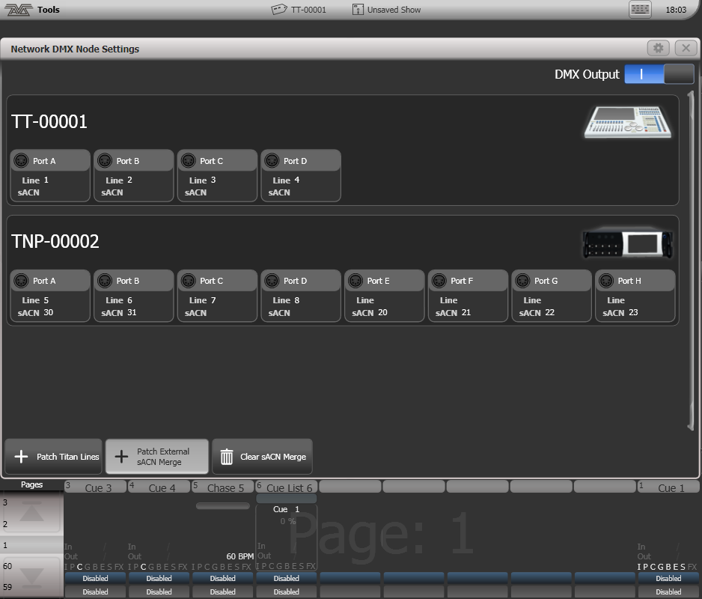The height and width of the screenshot is (599, 702).
Task: Click the DMX socket icon on Port E of TNP-00002
Action: 357,280
